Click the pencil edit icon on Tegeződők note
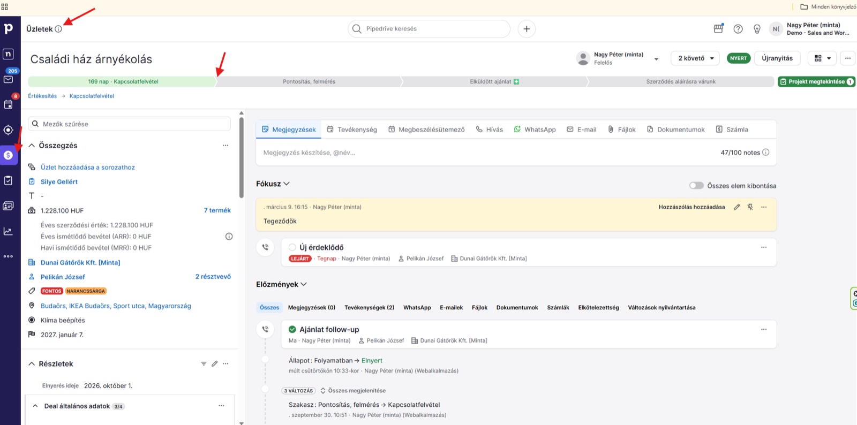Viewport: 857px width, 425px height. pos(736,207)
